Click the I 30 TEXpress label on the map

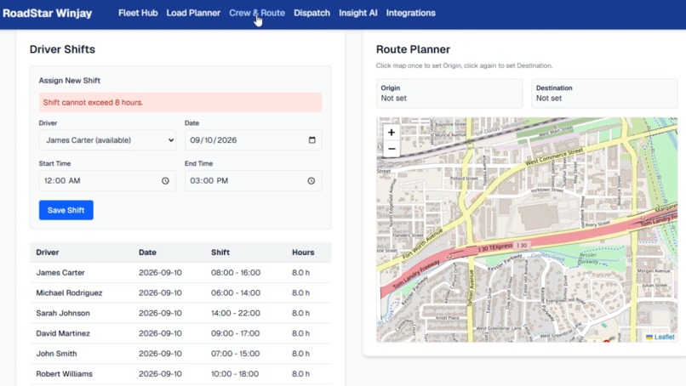(x=494, y=247)
